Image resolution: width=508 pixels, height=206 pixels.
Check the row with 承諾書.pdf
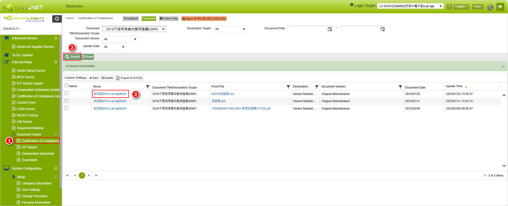pos(67,101)
